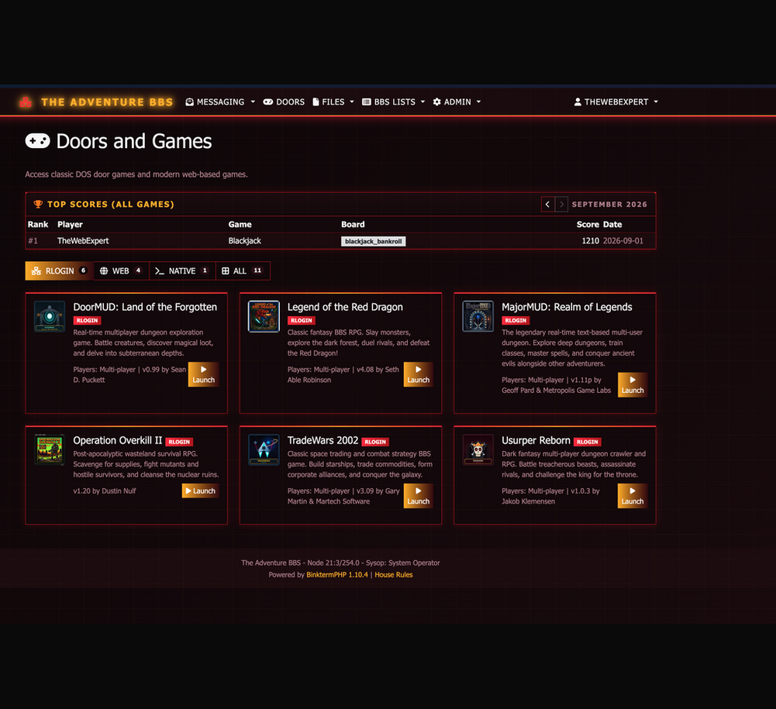Click the Usurper Reborn thumbnail
Viewport: 776px width, 709px height.
coord(478,449)
